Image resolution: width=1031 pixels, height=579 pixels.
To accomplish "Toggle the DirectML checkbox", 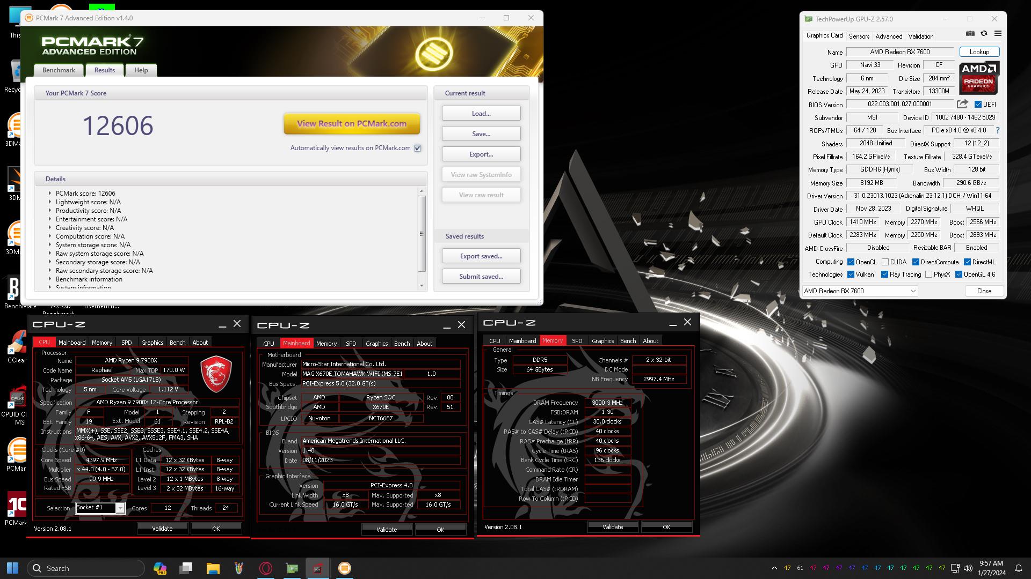I will 967,262.
